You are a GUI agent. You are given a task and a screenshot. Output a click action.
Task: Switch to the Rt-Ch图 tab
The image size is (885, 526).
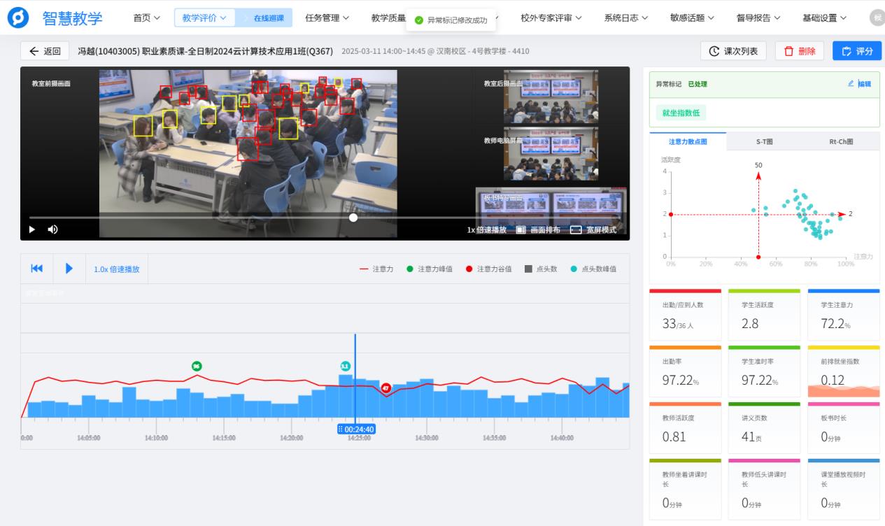tap(841, 141)
